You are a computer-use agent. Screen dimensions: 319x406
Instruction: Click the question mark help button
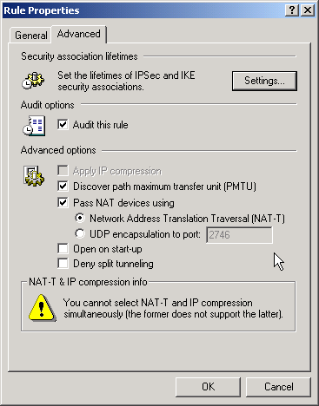(292, 10)
